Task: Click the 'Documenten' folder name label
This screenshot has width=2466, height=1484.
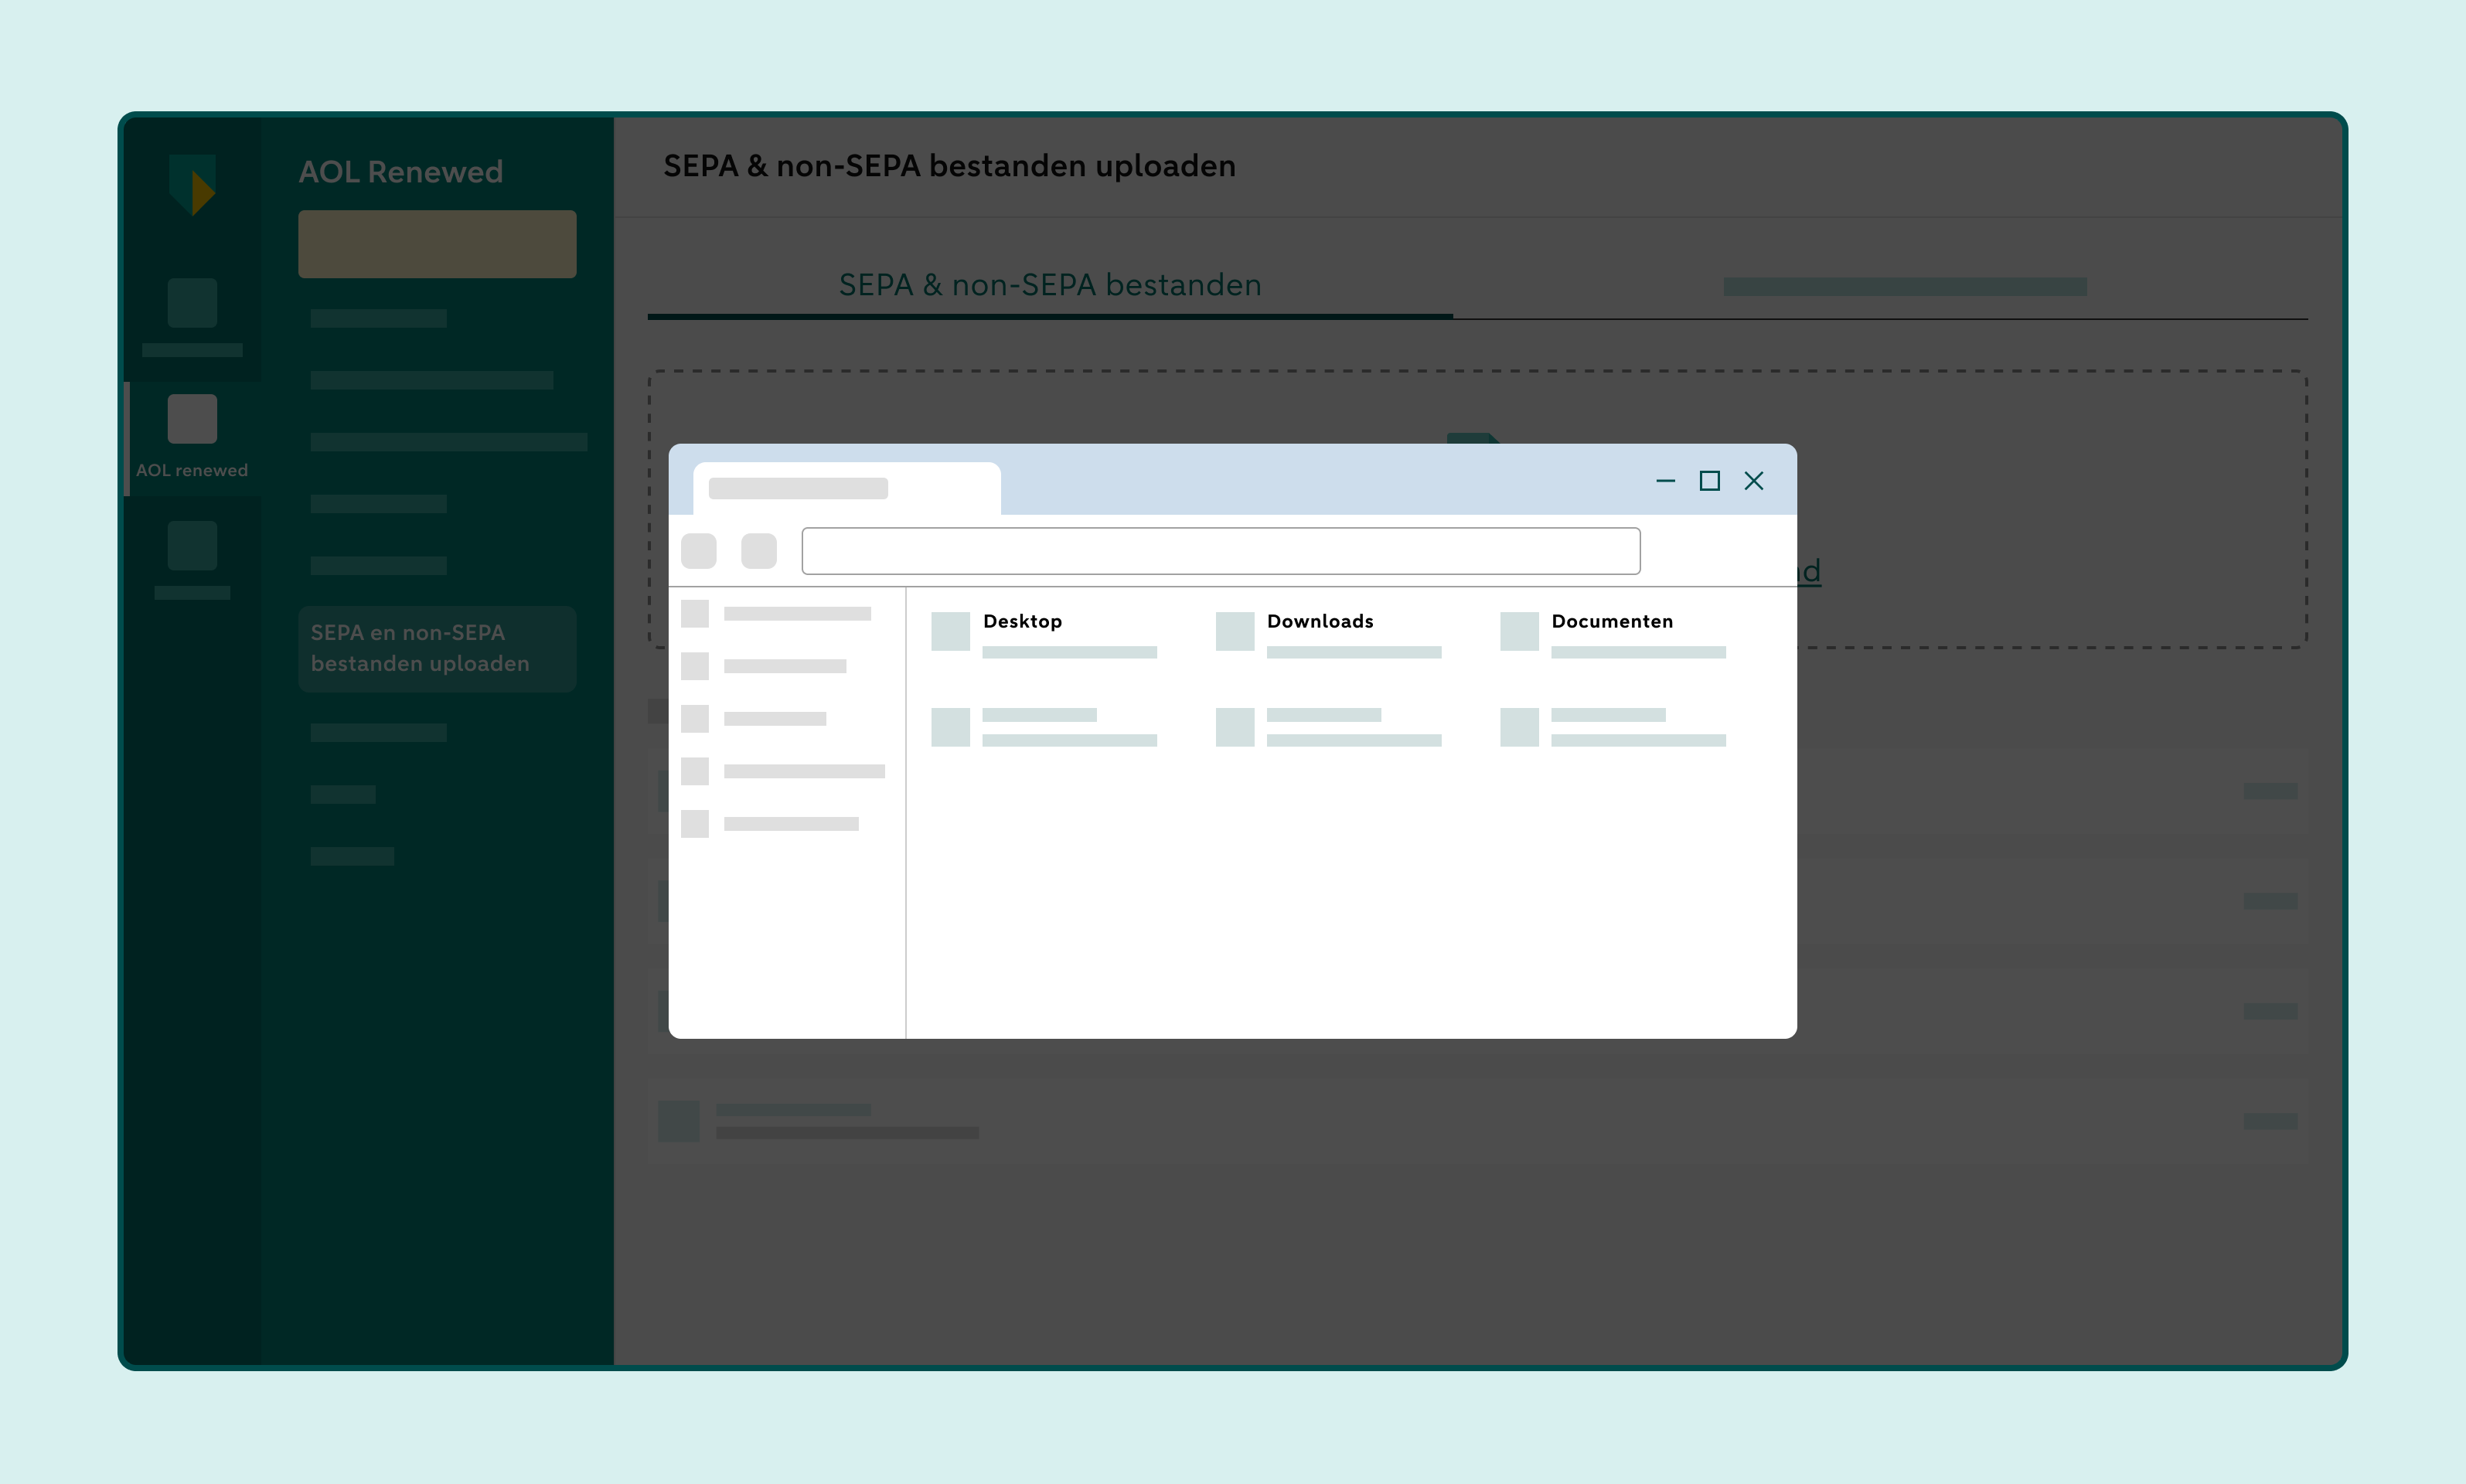Action: [1612, 621]
